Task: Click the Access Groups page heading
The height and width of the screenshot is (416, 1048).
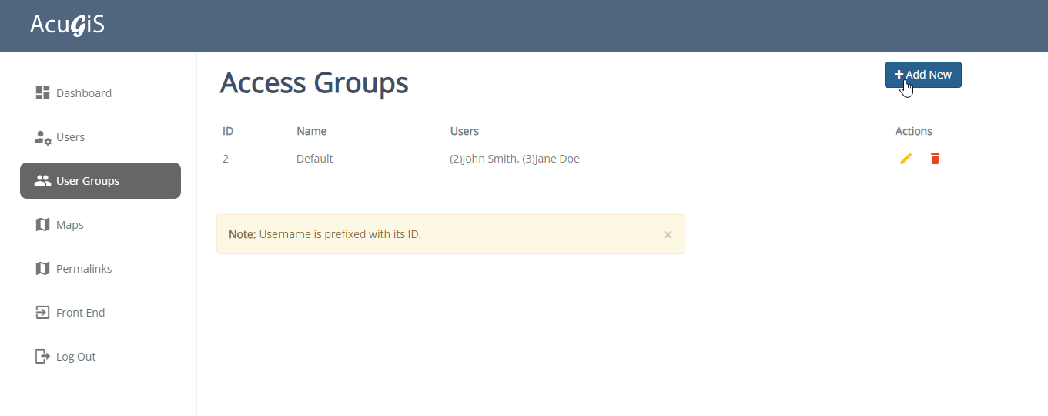Action: click(314, 83)
